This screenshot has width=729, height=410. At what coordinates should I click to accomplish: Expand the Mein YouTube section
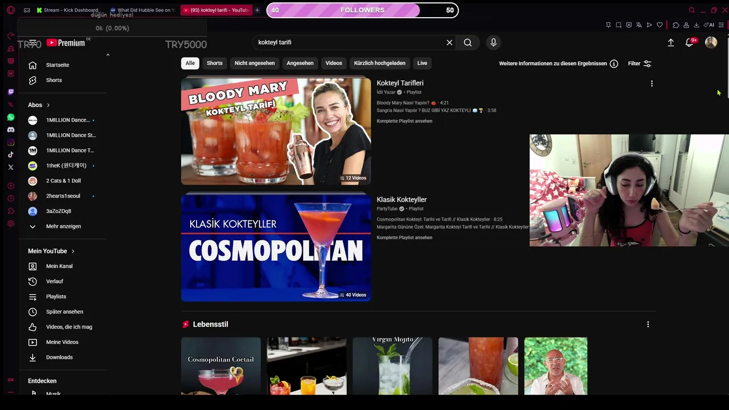(51, 251)
